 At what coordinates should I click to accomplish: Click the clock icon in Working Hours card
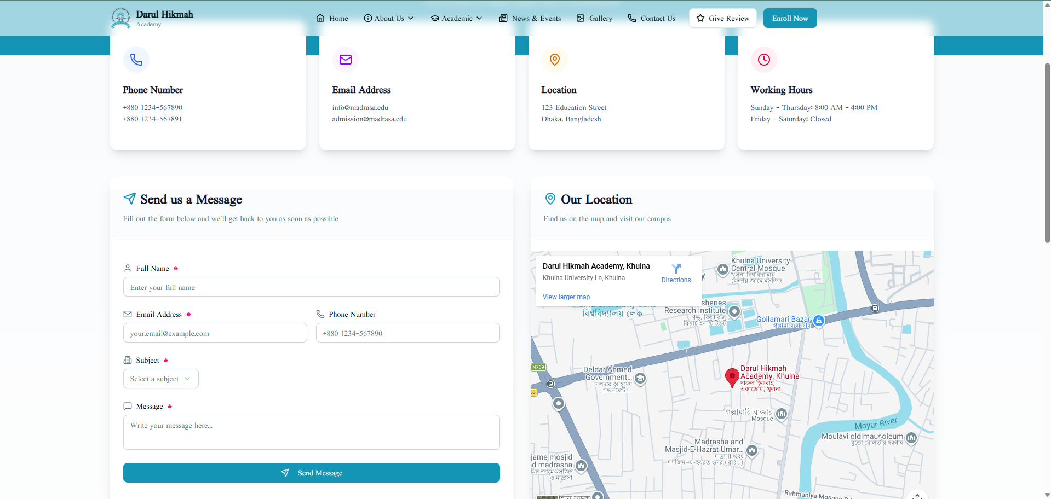[x=764, y=59]
